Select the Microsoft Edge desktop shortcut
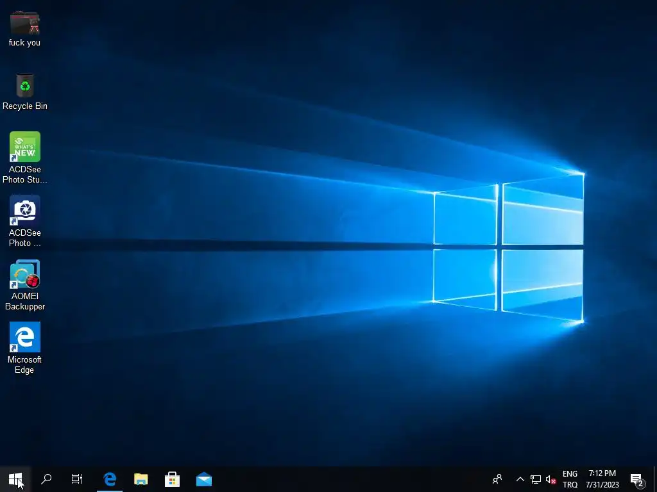 coord(25,348)
